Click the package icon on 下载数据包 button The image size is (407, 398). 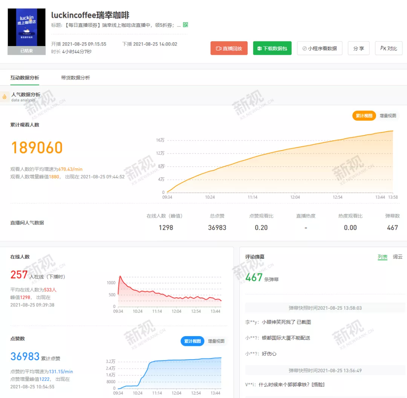point(259,48)
